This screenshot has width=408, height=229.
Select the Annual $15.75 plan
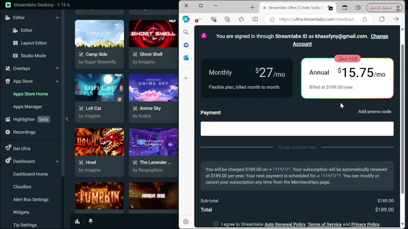pyautogui.click(x=347, y=78)
